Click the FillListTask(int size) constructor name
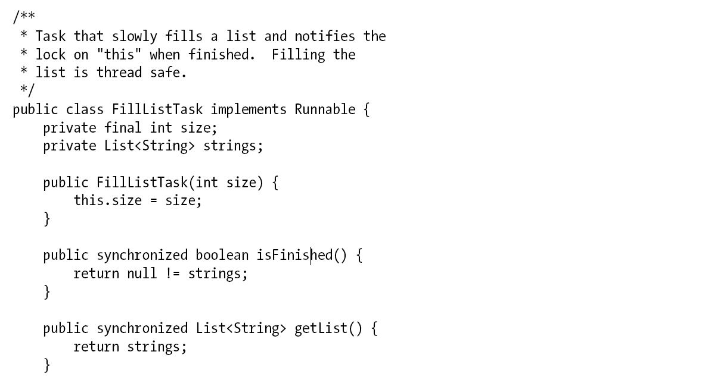714x380 pixels. click(142, 183)
